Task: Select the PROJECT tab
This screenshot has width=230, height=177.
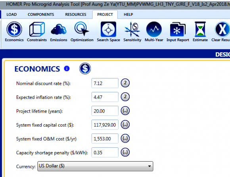Action: [105, 15]
